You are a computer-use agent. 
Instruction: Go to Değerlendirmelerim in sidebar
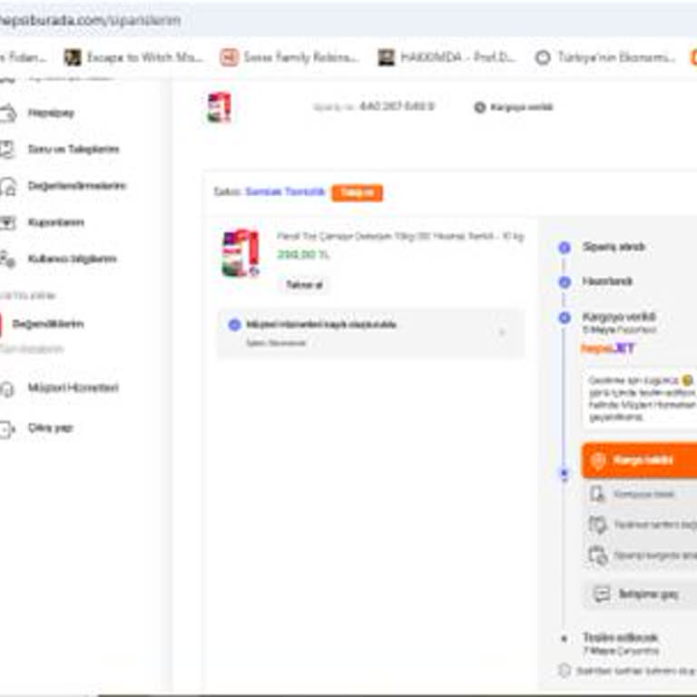77,185
